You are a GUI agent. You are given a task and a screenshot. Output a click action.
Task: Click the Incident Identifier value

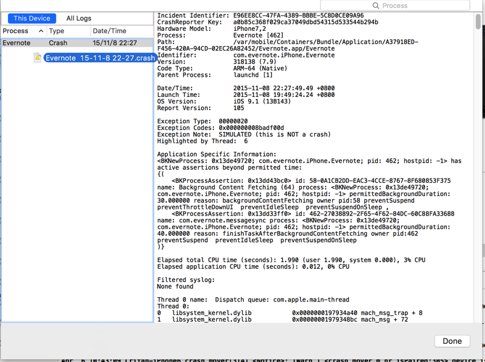pyautogui.click(x=298, y=16)
